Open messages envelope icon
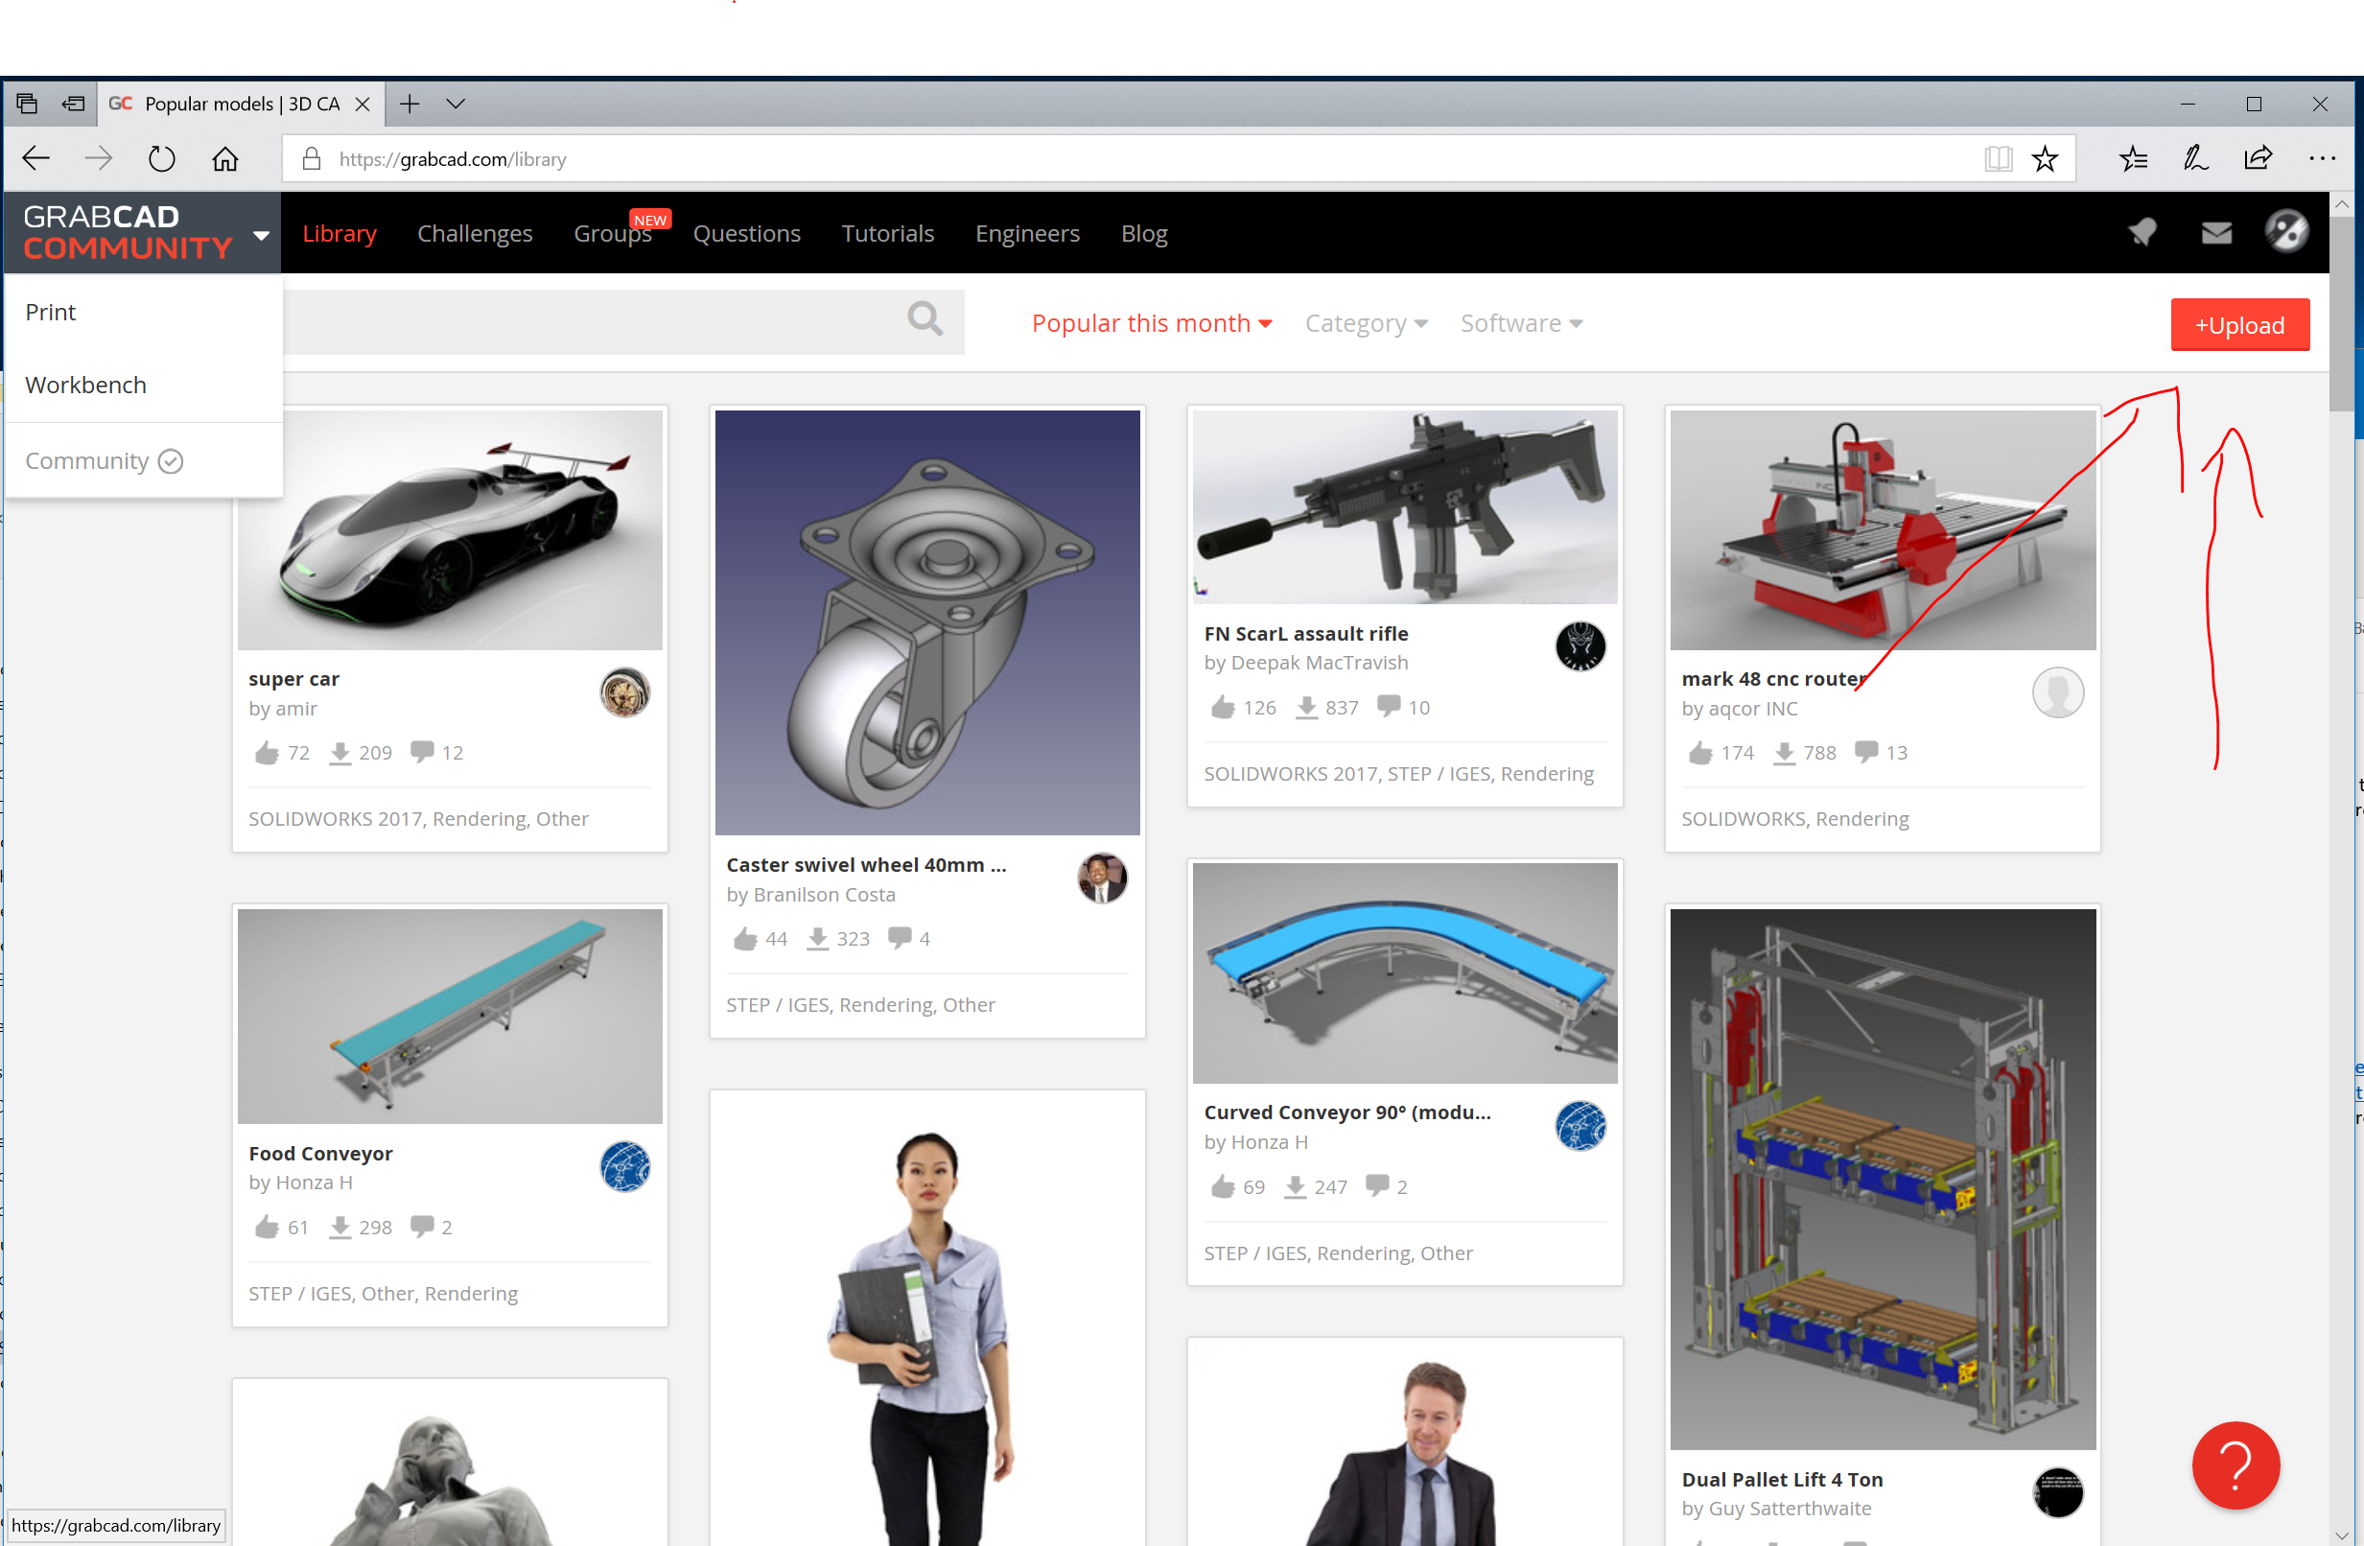The image size is (2364, 1546). pos(2216,233)
